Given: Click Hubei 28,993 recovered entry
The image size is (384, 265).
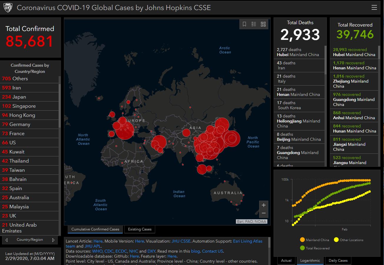Looking at the screenshot, I should coord(354,52).
